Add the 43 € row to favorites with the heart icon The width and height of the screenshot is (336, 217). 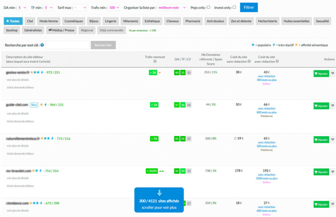(x=333, y=73)
